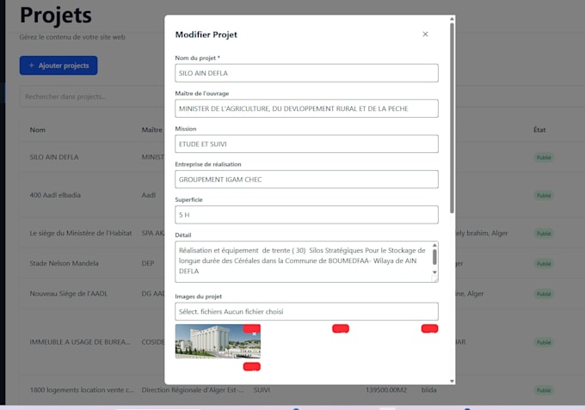Open the Images du projet file chooser
The image size is (585, 410).
pos(306,312)
